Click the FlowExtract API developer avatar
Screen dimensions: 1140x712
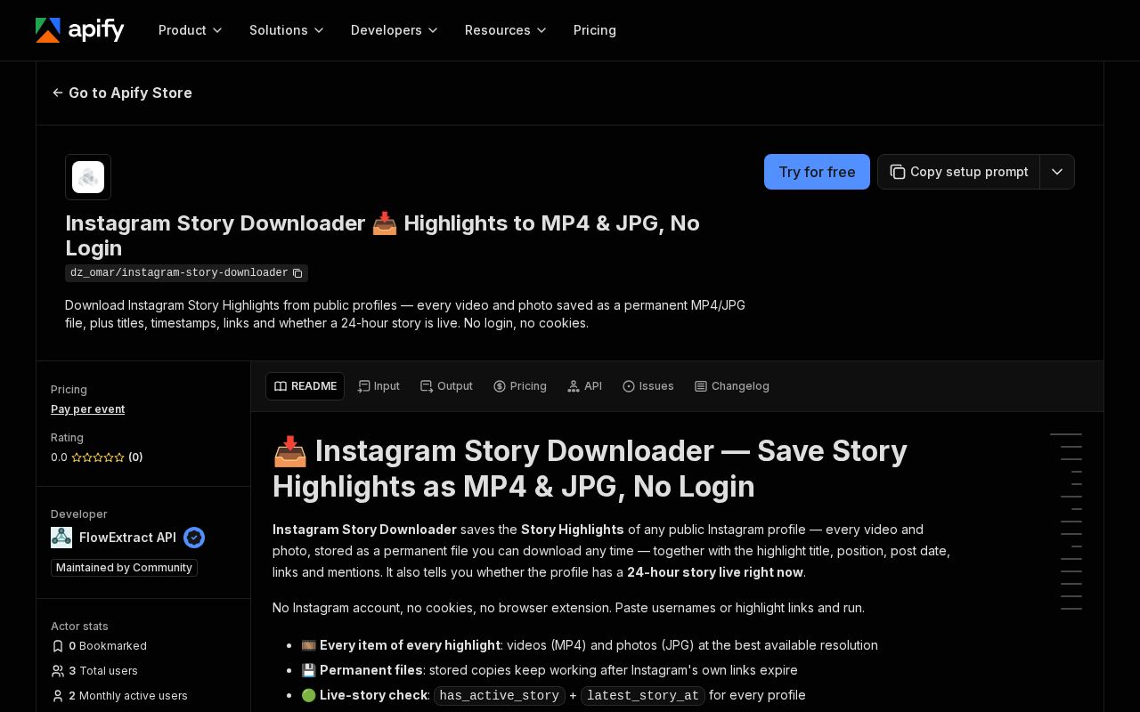[61, 538]
